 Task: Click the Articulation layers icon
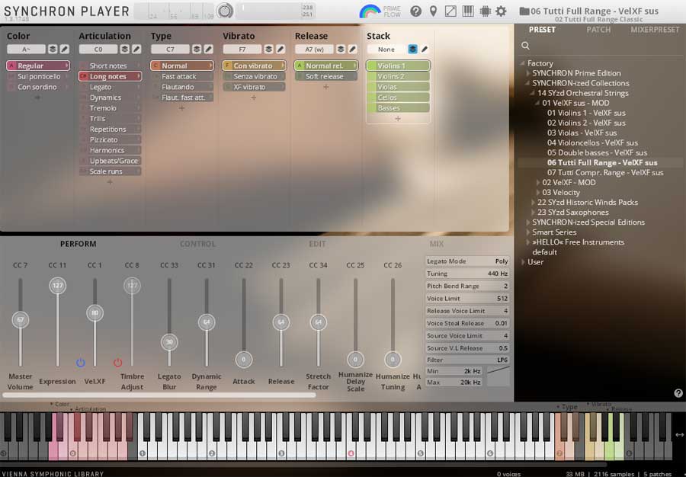(x=125, y=50)
